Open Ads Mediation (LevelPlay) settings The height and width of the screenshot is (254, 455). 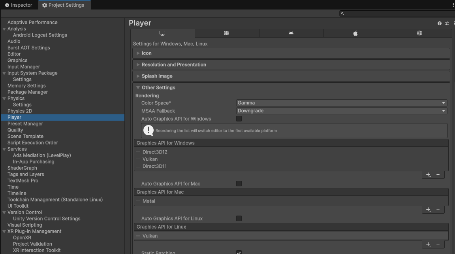click(42, 155)
